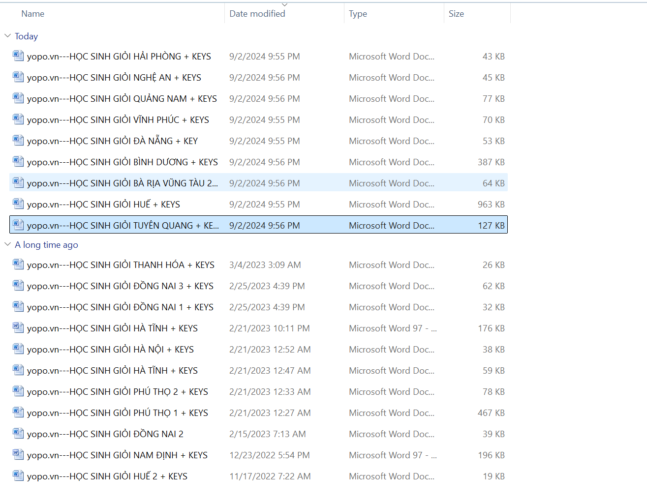647x502 pixels.
Task: Sort the list by the Name column header
Action: click(x=33, y=14)
